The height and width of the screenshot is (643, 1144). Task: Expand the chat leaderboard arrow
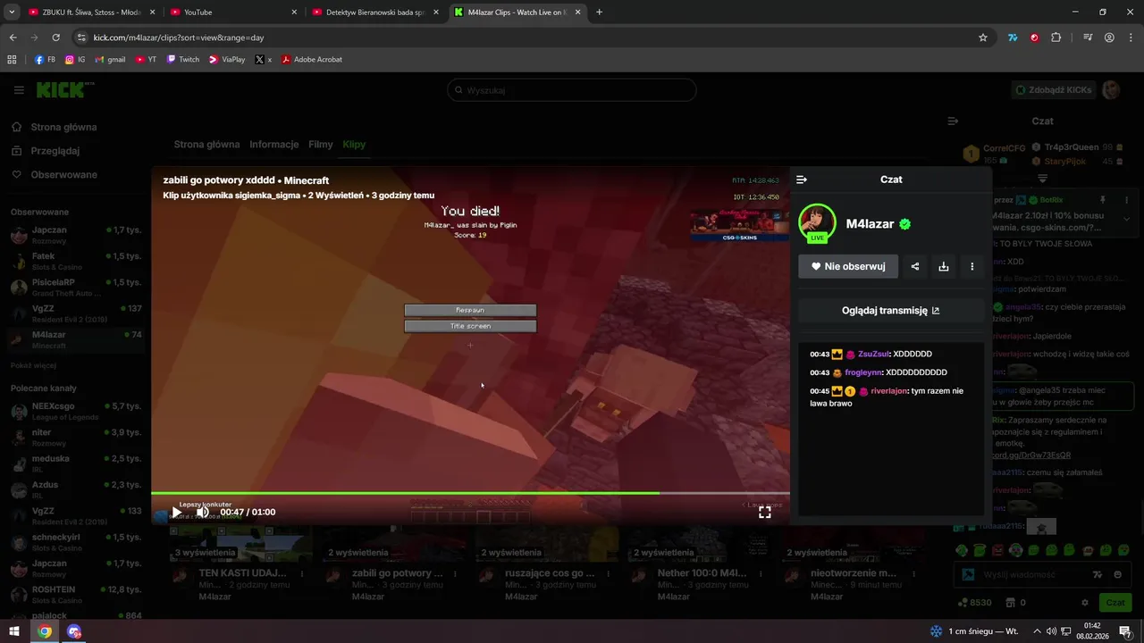coord(1042,179)
